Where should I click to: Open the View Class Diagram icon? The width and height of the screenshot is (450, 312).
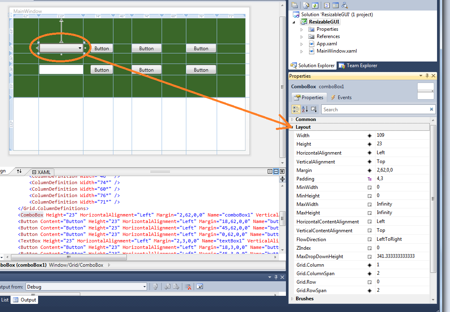[x=345, y=5]
